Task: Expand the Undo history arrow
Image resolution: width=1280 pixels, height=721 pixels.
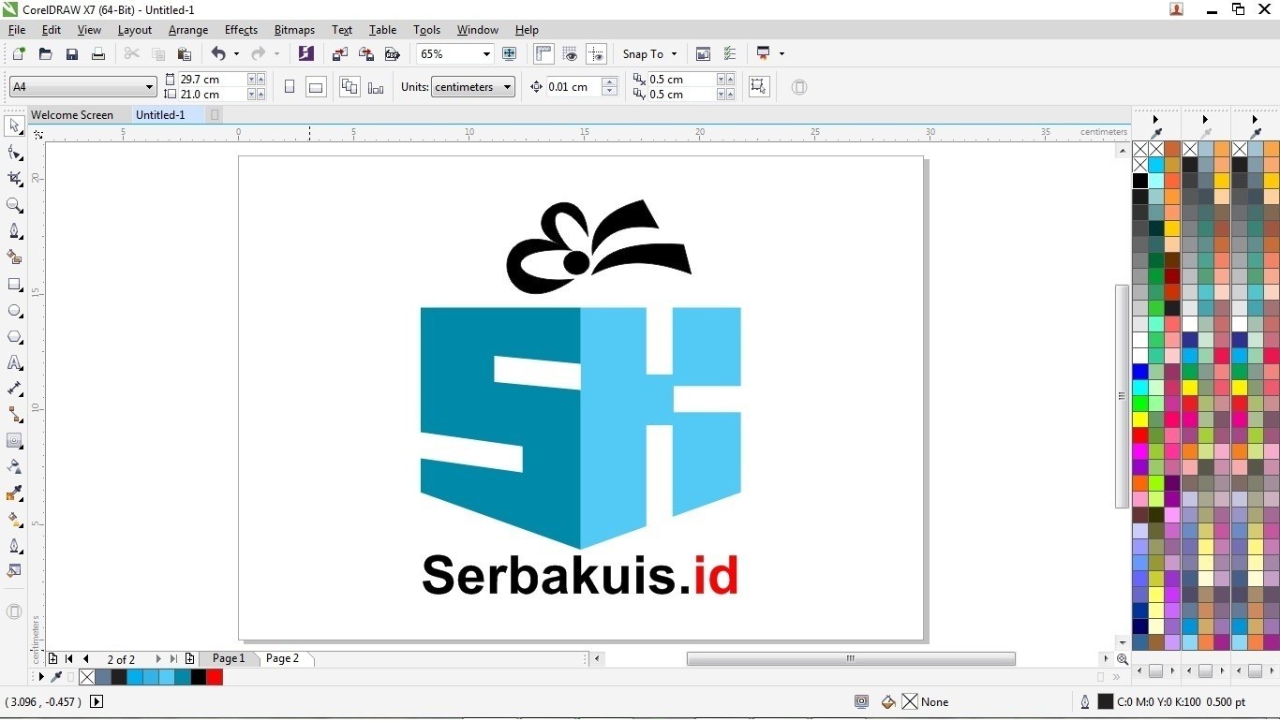Action: (x=236, y=54)
